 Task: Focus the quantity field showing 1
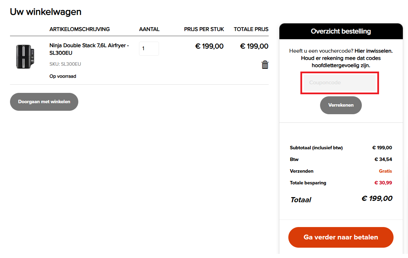149,49
